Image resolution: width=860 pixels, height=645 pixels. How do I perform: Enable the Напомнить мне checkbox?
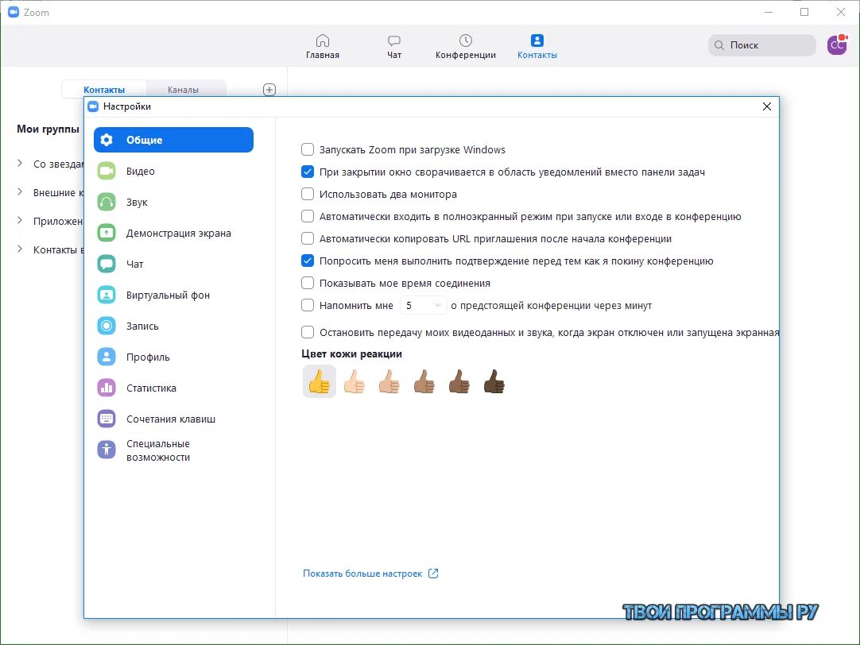pos(308,305)
